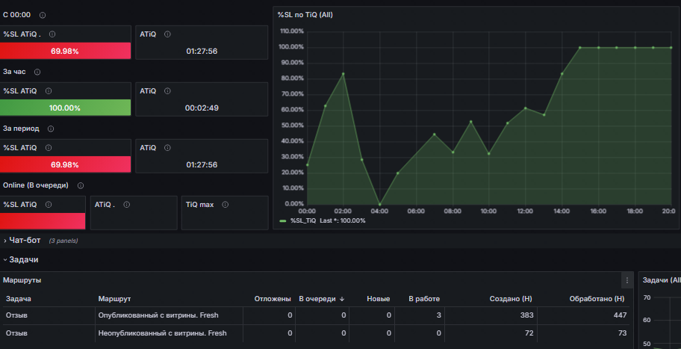The height and width of the screenshot is (349, 681).
Task: Click the %SL по TiQ (All) panel title
Action: click(x=305, y=15)
